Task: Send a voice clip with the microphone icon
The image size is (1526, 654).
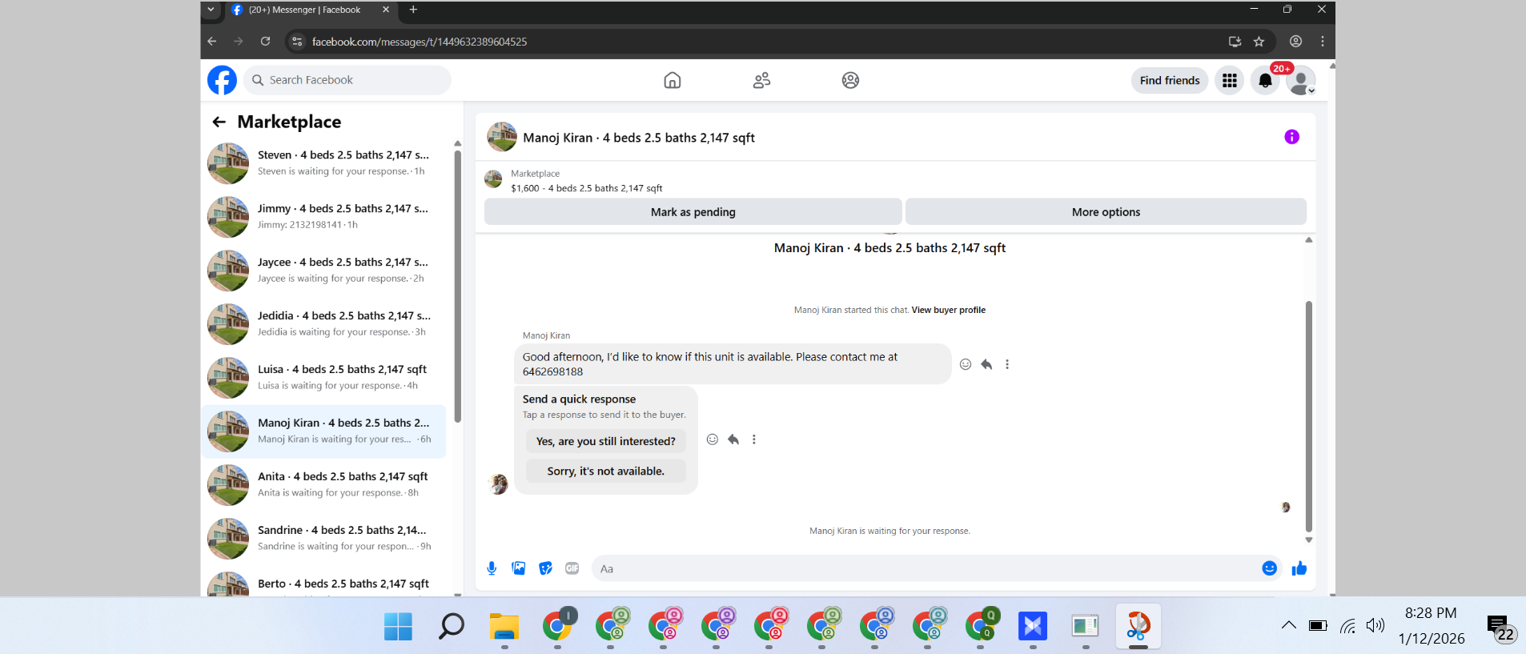Action: 492,568
